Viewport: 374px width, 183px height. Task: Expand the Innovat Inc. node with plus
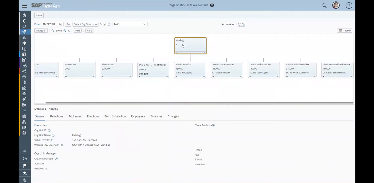(x=66, y=77)
